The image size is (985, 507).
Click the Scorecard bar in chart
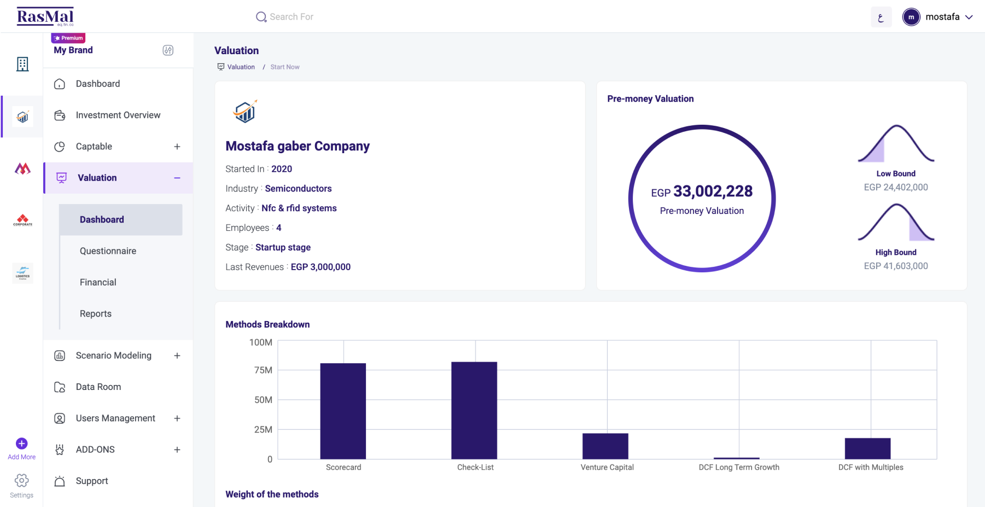(x=343, y=411)
